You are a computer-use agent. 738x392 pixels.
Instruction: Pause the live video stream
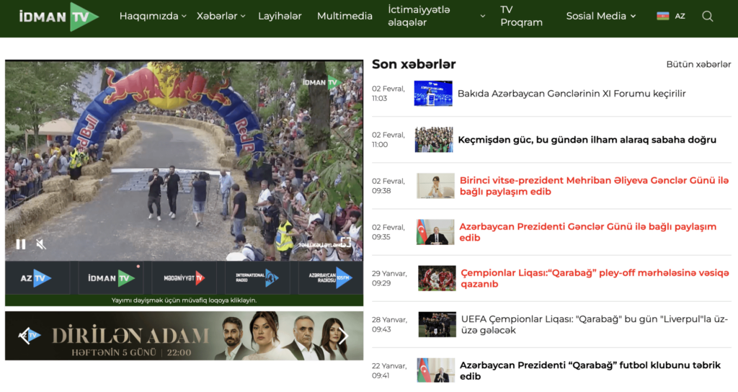tap(21, 244)
